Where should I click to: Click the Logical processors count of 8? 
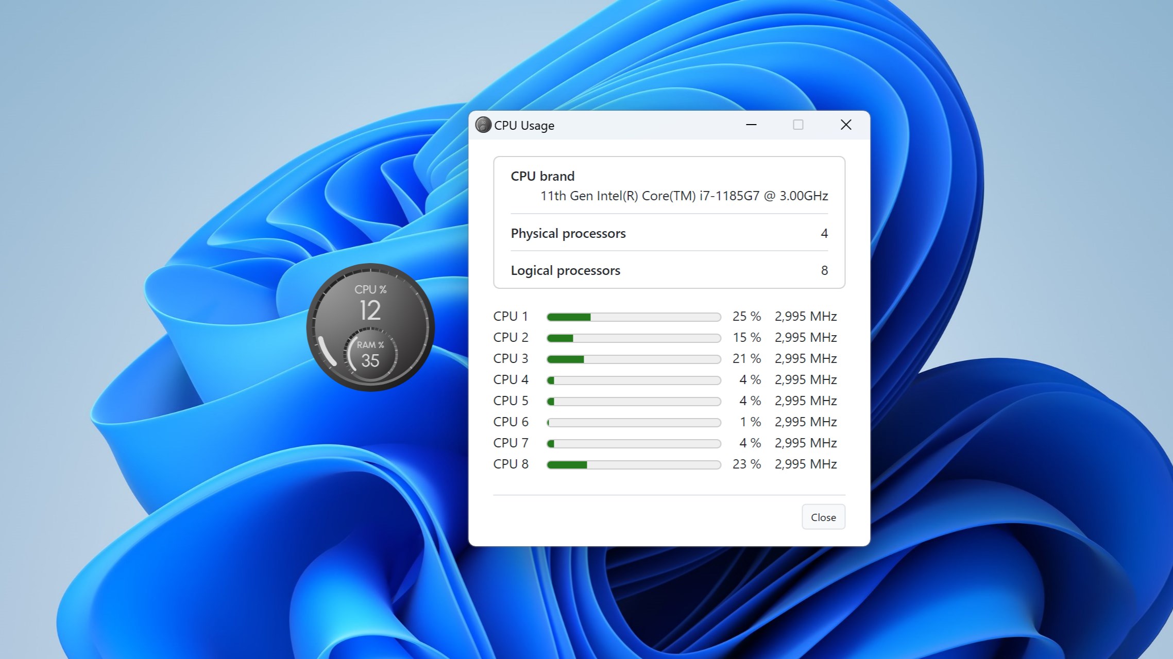pyautogui.click(x=824, y=270)
